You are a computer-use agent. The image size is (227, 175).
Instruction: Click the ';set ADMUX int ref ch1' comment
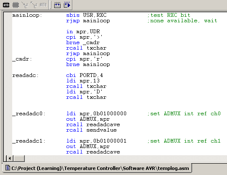click(184, 141)
